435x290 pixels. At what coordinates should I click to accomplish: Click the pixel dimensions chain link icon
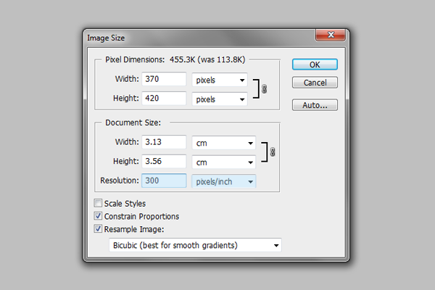[264, 88]
